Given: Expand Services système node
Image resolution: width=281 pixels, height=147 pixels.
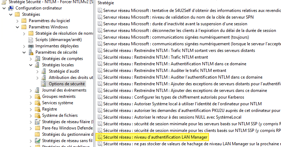Looking at the screenshot, I should 31,103.
